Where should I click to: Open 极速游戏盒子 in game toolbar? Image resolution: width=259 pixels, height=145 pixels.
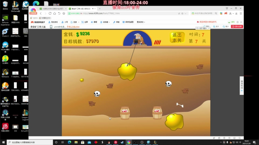point(38,22)
